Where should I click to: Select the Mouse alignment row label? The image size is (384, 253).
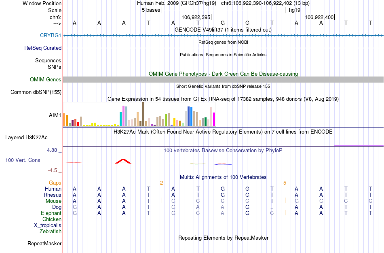(53, 201)
